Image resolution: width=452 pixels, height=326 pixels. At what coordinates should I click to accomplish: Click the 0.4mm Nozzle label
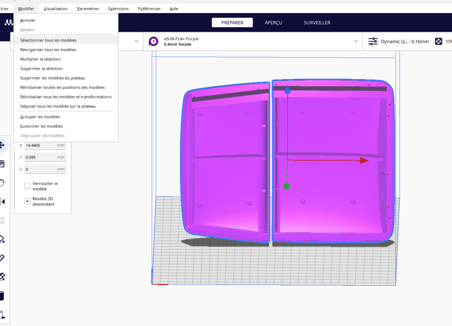pyautogui.click(x=178, y=44)
